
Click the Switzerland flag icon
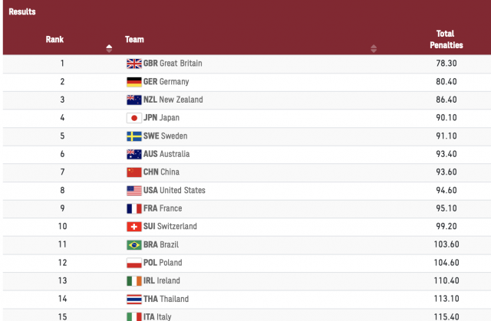coord(134,227)
